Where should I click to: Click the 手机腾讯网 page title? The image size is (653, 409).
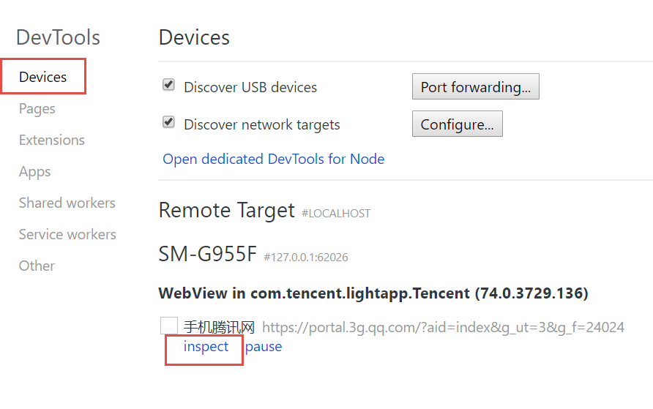pos(219,327)
